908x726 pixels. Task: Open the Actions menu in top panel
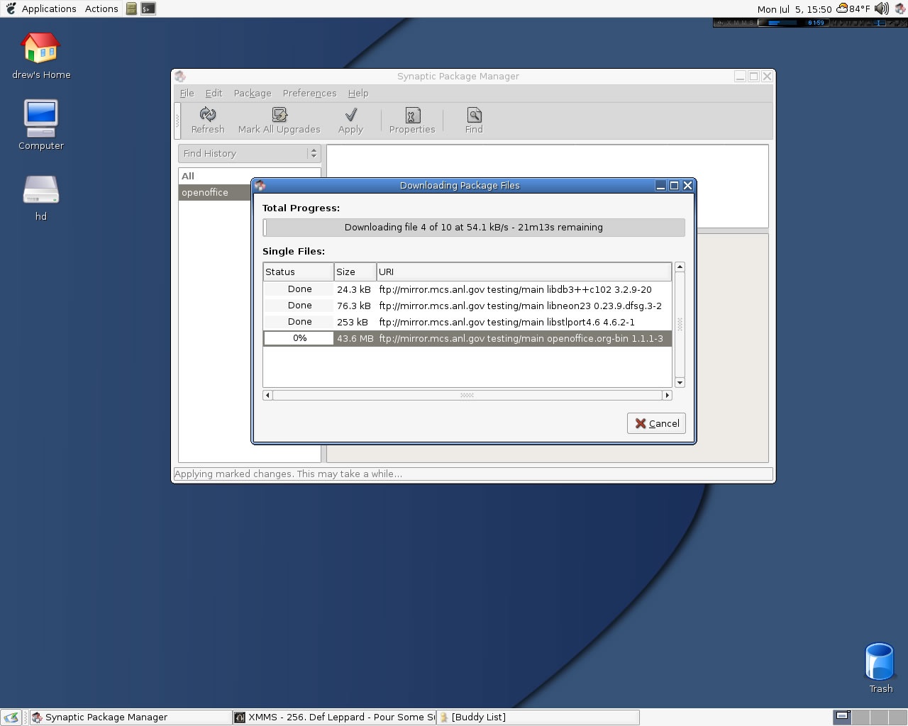tap(101, 9)
